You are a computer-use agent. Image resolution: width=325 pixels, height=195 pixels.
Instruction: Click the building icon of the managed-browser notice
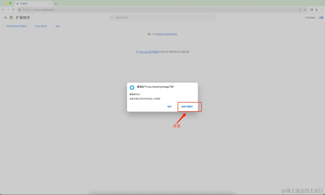(149, 34)
